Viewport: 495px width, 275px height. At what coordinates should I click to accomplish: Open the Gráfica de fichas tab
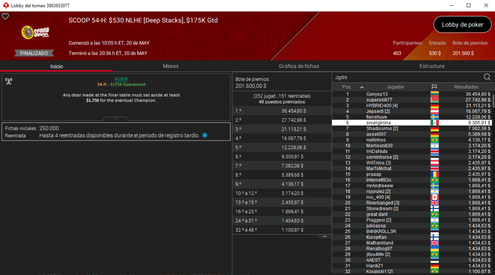[299, 66]
